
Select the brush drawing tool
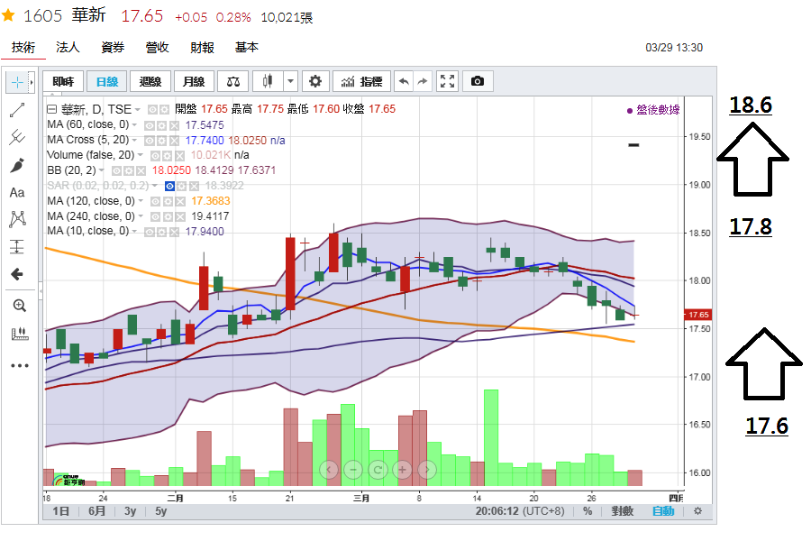tap(17, 165)
